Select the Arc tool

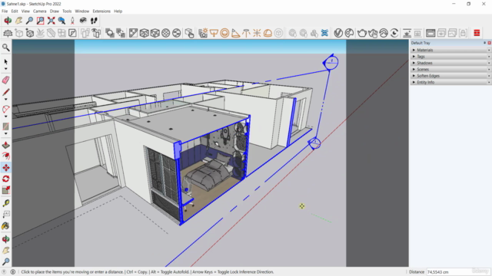(x=5, y=109)
